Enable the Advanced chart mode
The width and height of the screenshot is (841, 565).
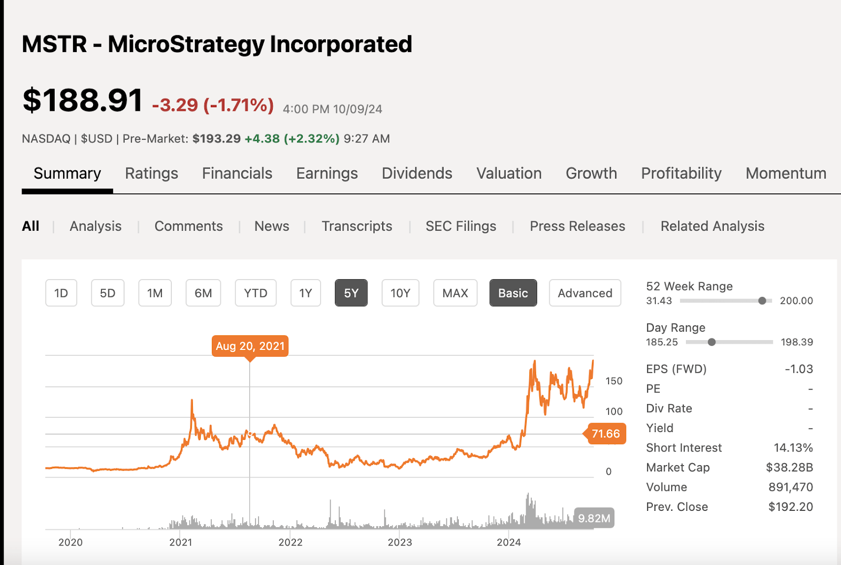(x=584, y=293)
